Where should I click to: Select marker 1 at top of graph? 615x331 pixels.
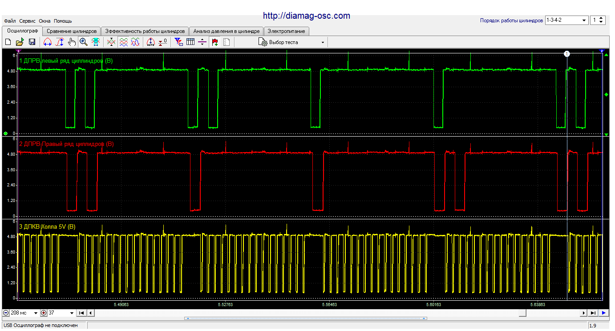pos(566,54)
